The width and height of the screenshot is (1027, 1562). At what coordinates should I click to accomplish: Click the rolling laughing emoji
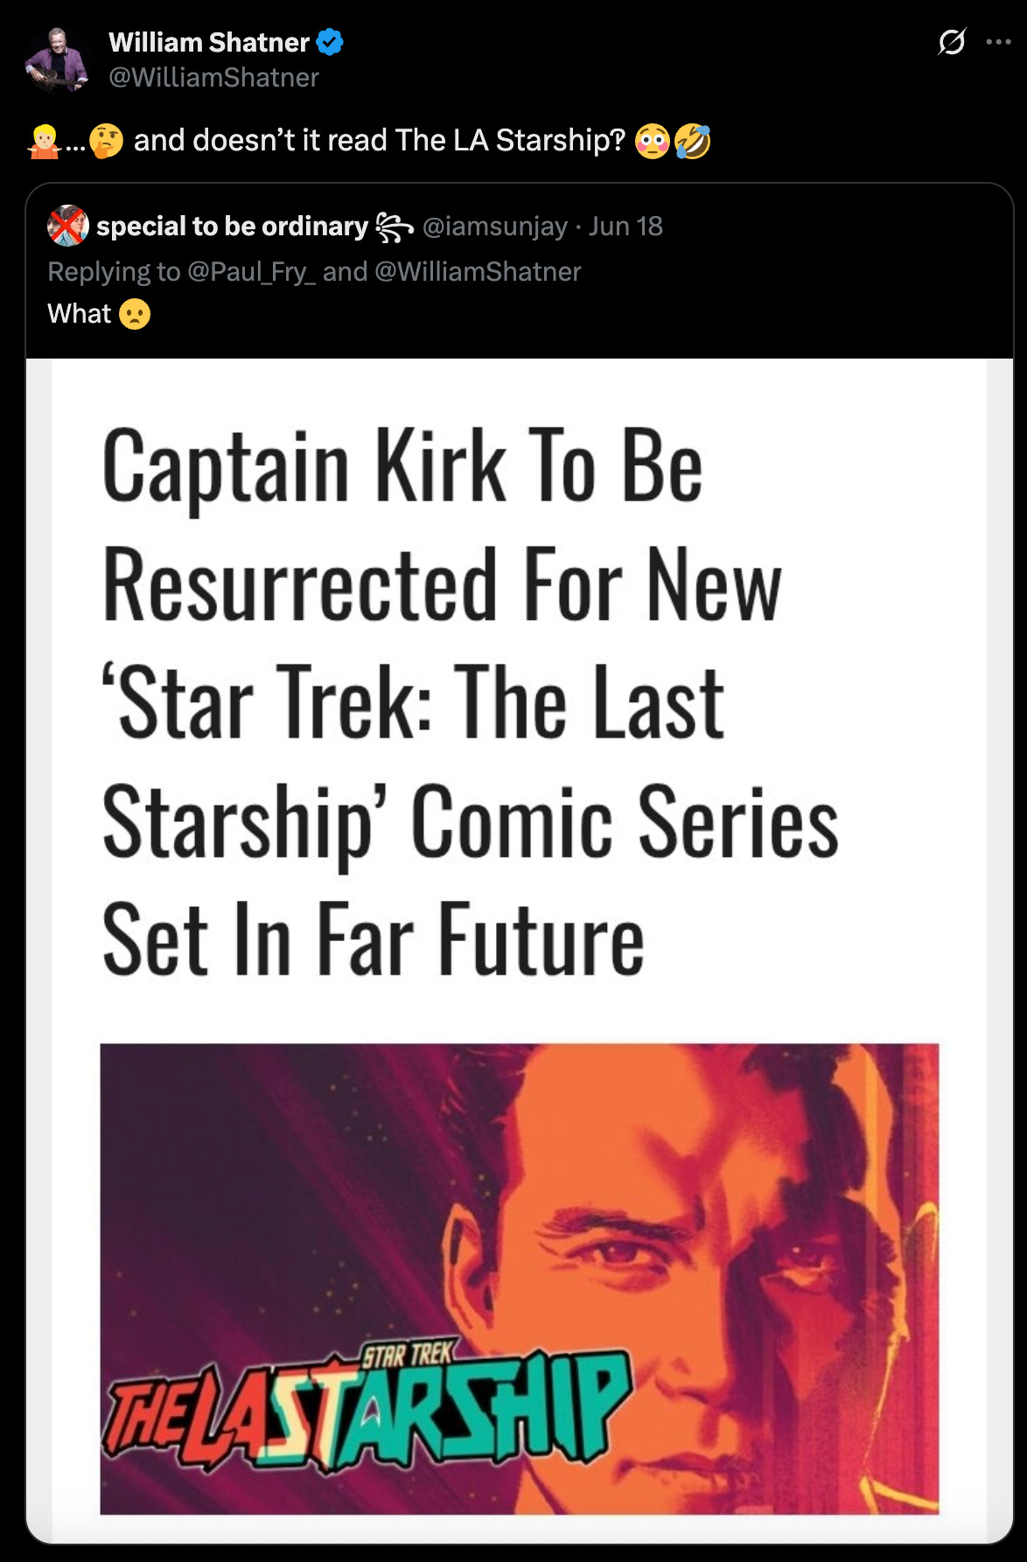coord(692,141)
